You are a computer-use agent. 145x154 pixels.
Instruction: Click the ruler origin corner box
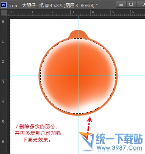pyautogui.click(x=4, y=13)
